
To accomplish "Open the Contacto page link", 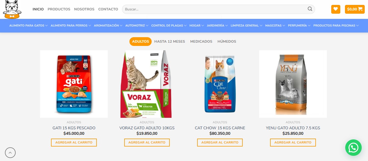I will [x=108, y=9].
